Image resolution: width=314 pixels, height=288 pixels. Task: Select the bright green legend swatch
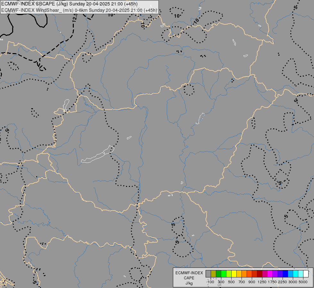tap(224, 274)
